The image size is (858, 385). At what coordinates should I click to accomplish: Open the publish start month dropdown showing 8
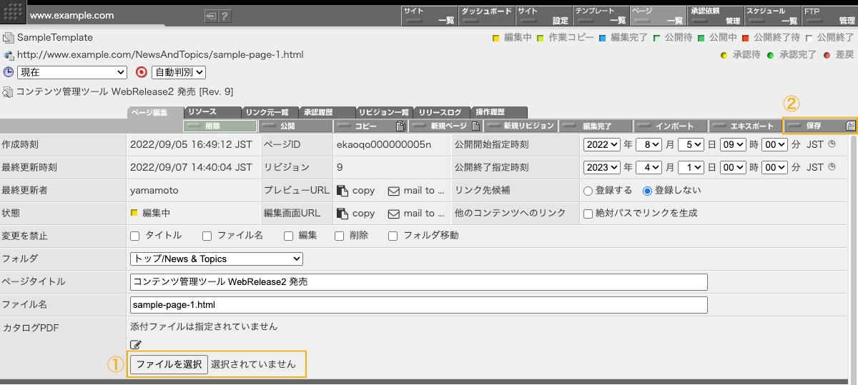point(649,144)
